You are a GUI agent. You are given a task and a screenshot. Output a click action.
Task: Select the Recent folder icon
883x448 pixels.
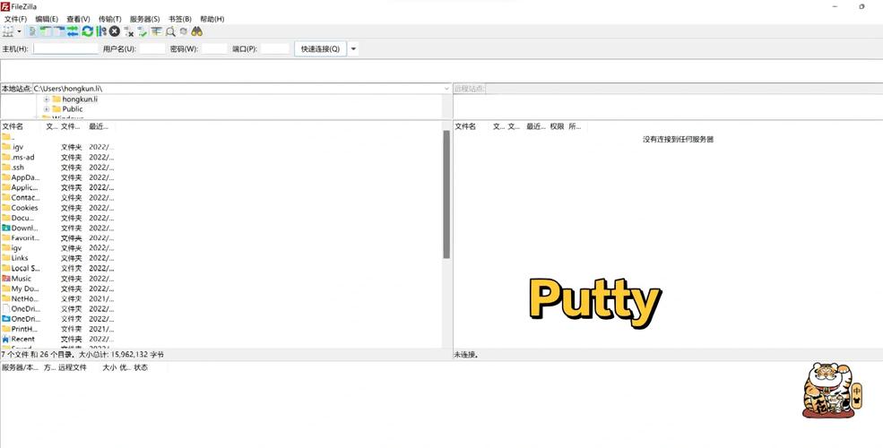click(x=6, y=339)
